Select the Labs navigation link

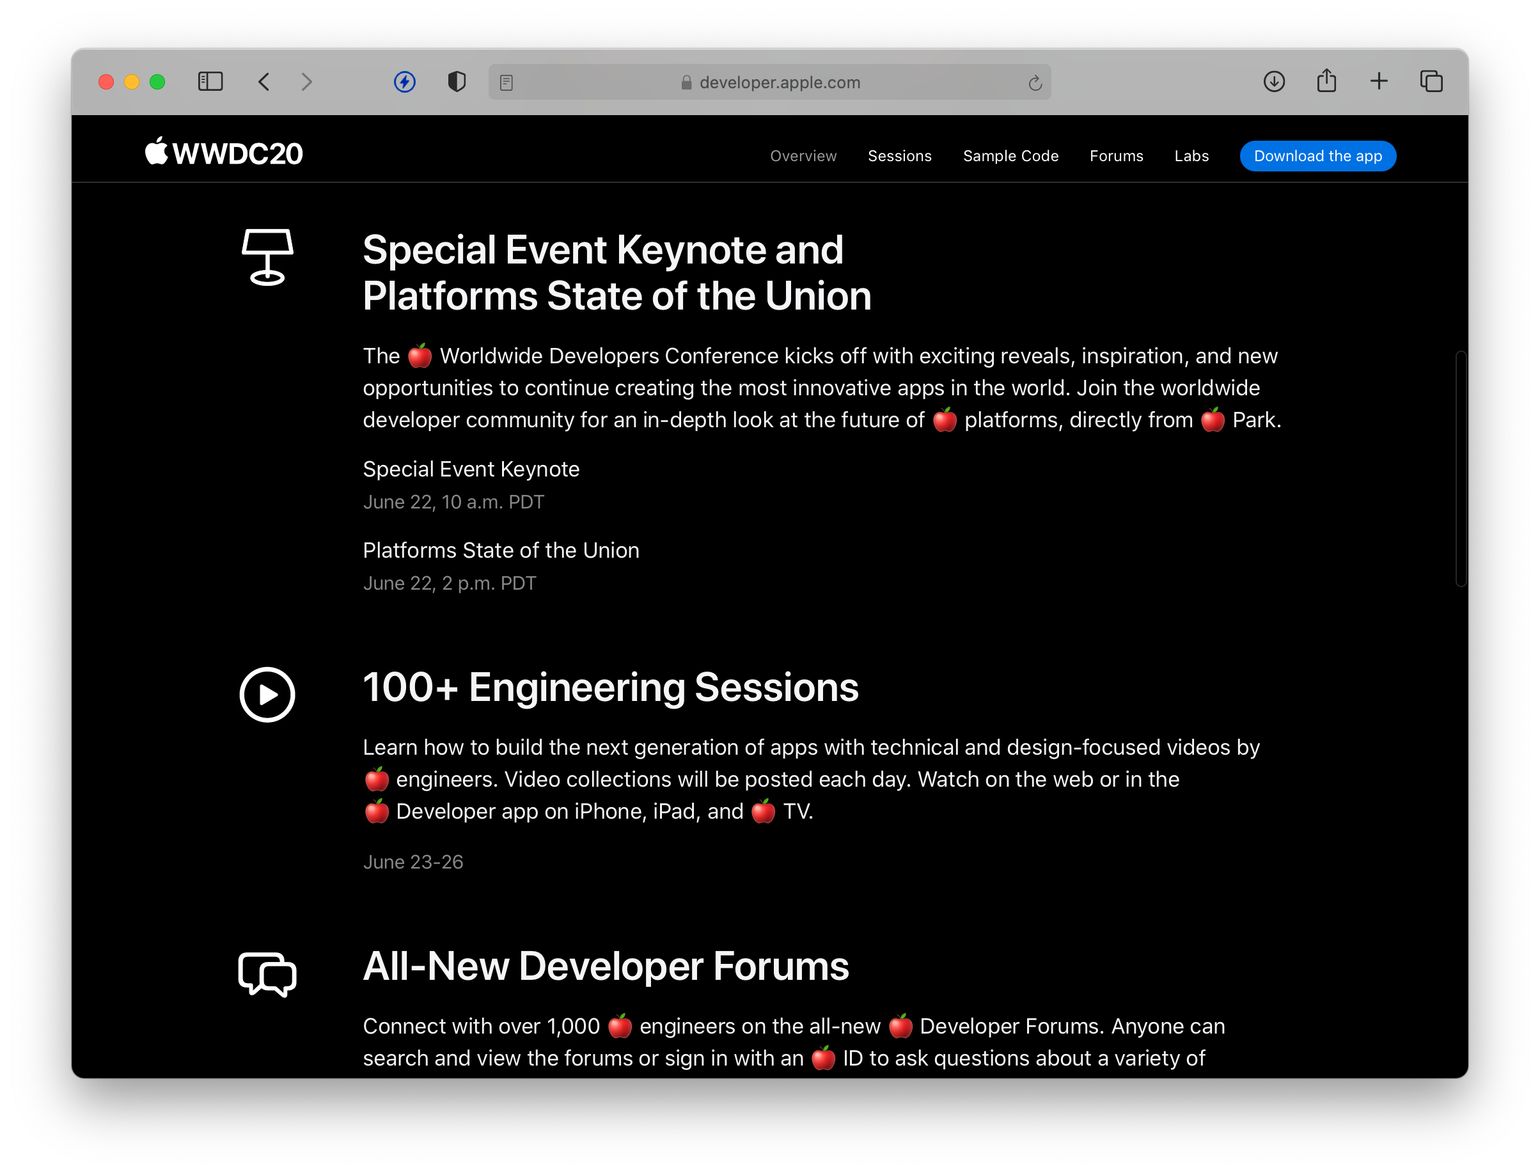[1191, 155]
